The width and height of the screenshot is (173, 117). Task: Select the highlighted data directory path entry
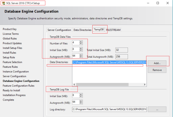point(110,62)
